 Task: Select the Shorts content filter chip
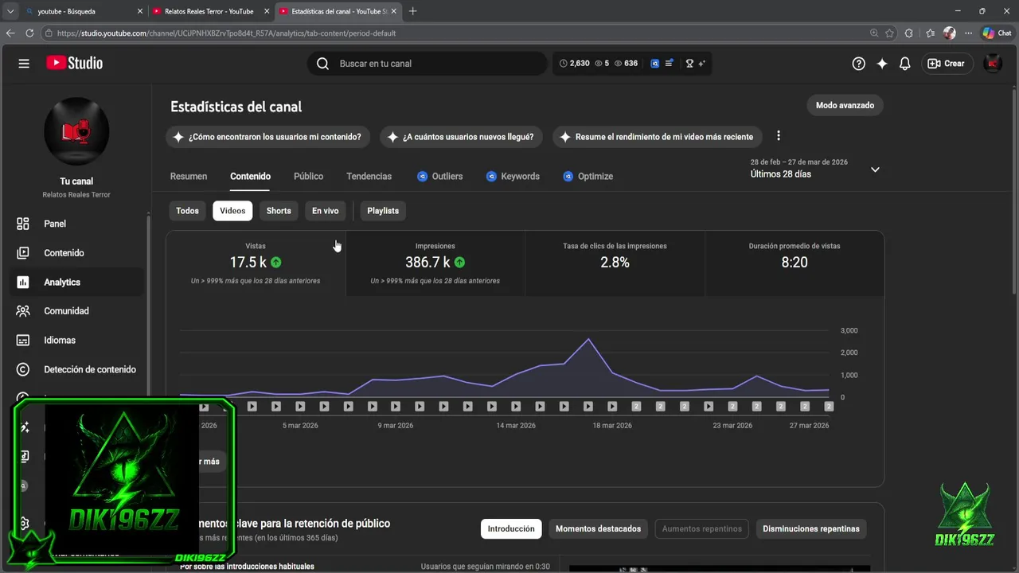279,211
